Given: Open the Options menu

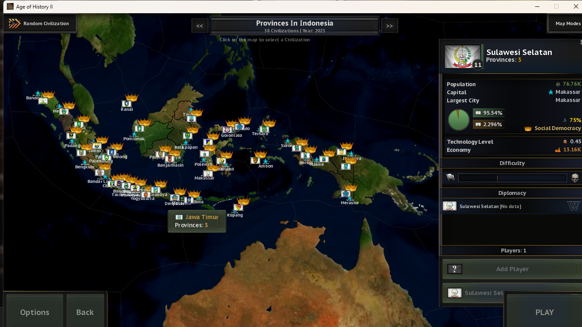Looking at the screenshot, I should click(35, 312).
